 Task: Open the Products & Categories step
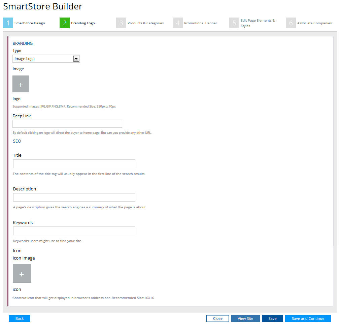145,23
